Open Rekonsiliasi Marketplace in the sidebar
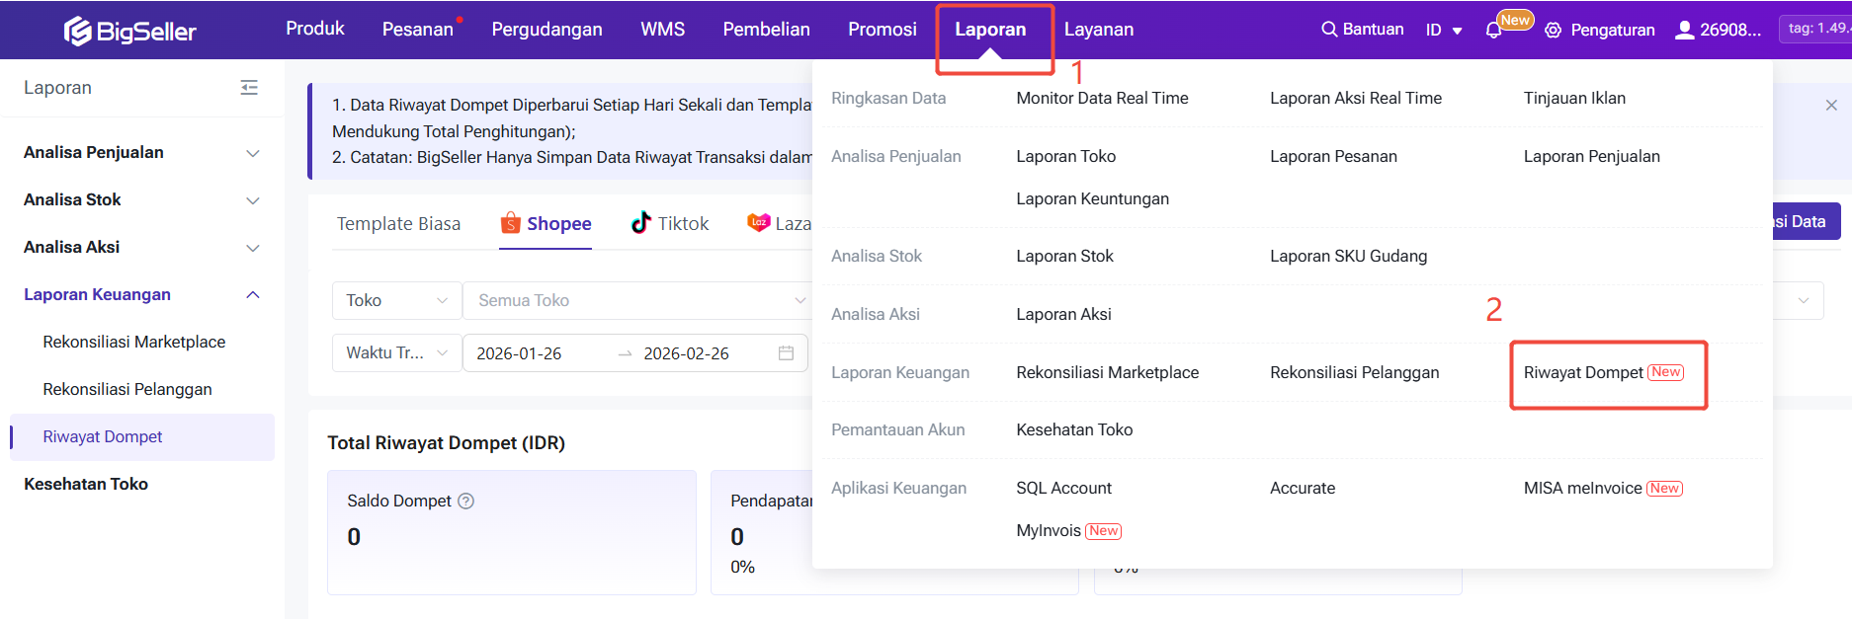Viewport: 1852px width, 619px height. pos(133,343)
